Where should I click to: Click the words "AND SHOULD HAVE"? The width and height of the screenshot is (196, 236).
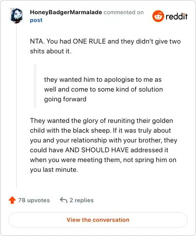(x=97, y=150)
